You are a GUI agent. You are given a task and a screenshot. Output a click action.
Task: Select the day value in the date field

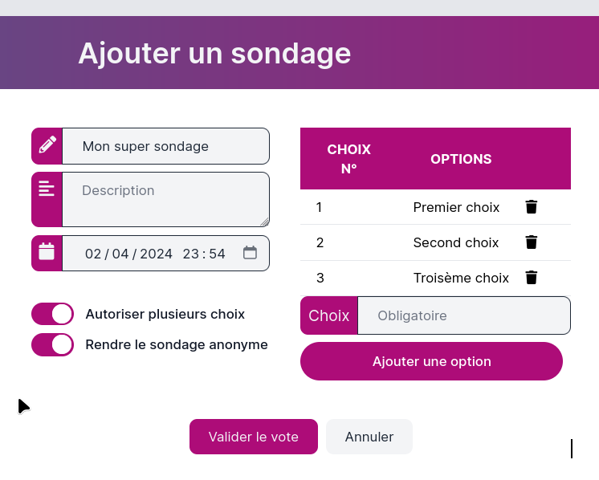(x=93, y=254)
